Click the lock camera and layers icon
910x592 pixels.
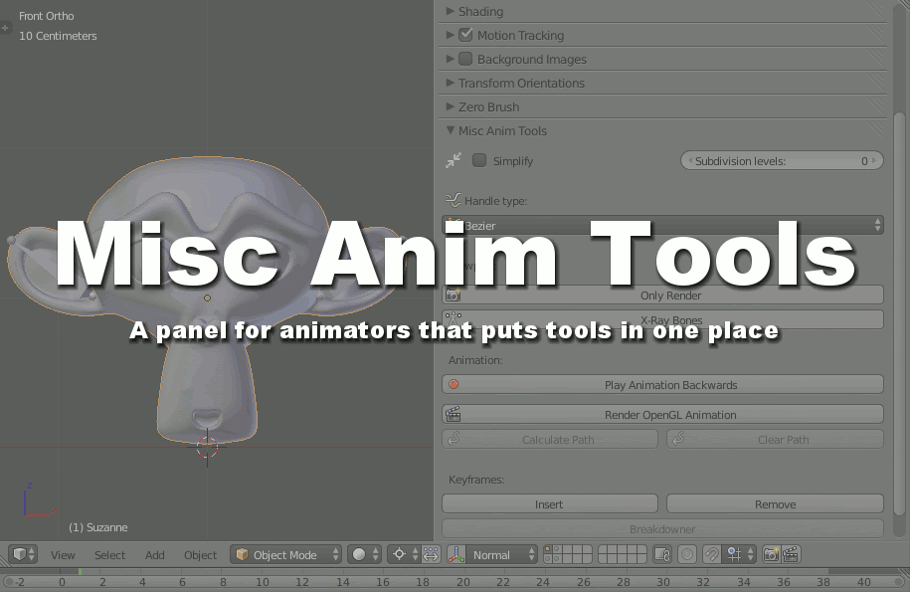tap(661, 554)
